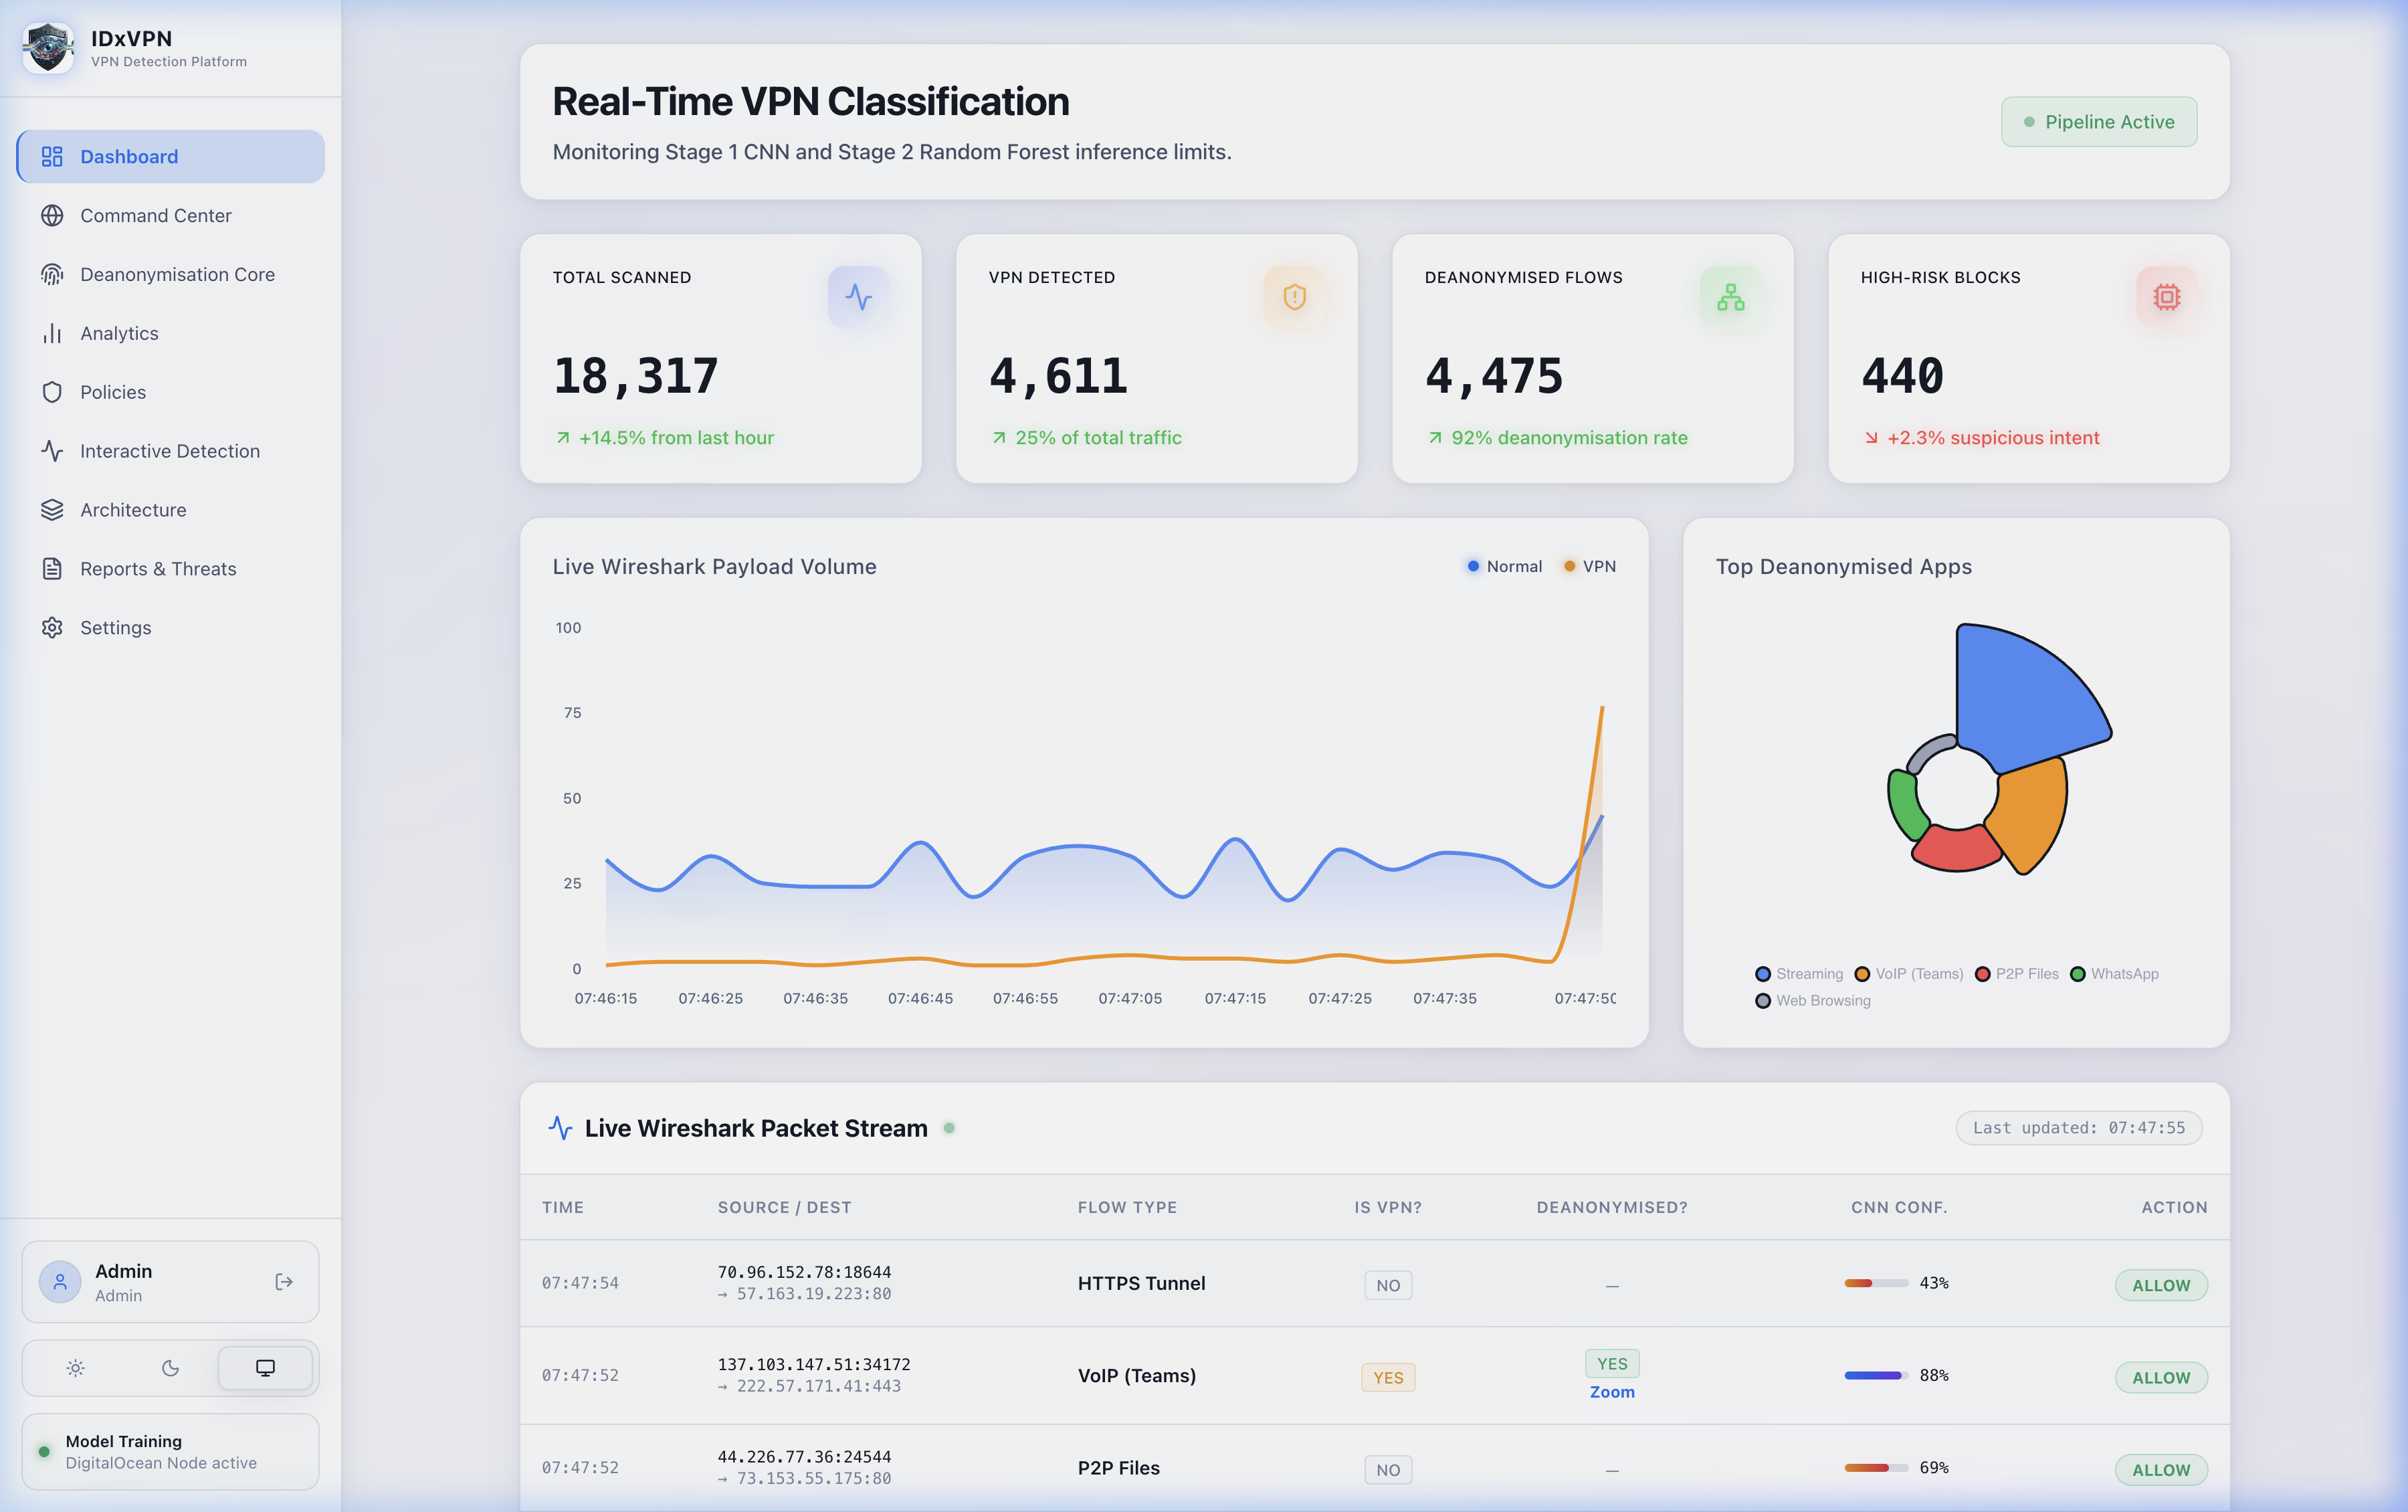Click the Total Scanned activity pulse icon
This screenshot has height=1512, width=2408.
click(858, 297)
